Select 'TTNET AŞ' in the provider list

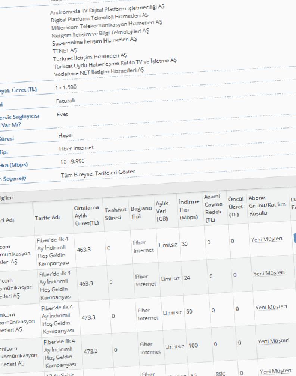[65, 50]
